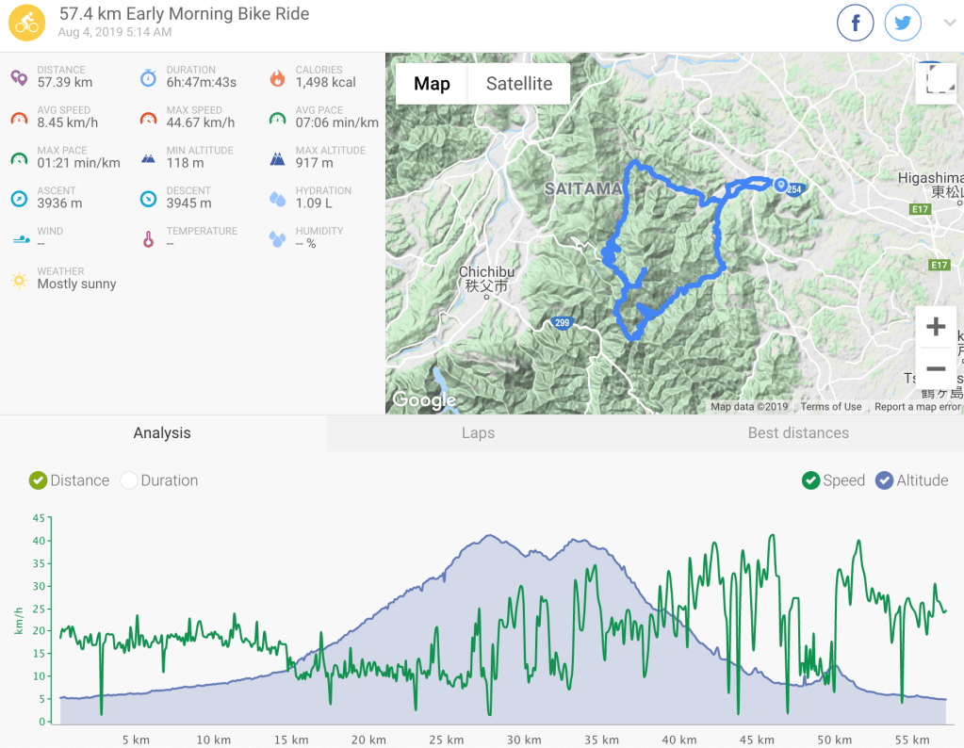964x748 pixels.
Task: Select the Distance axis option
Action: coord(69,480)
